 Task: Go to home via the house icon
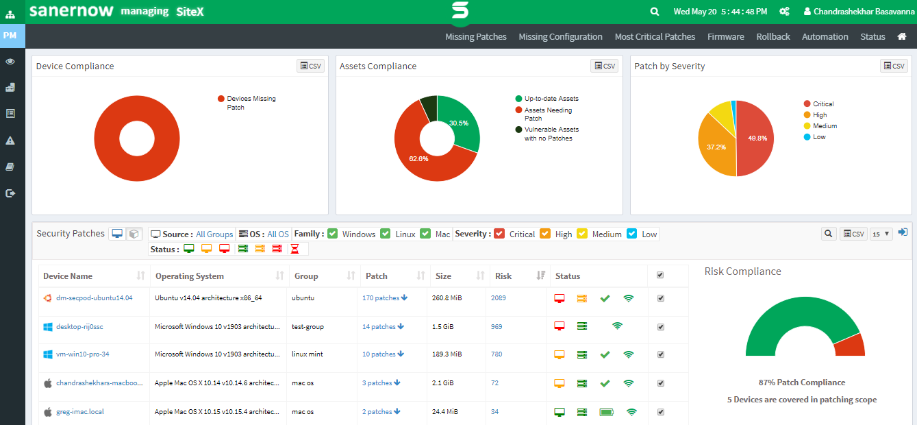pos(902,36)
